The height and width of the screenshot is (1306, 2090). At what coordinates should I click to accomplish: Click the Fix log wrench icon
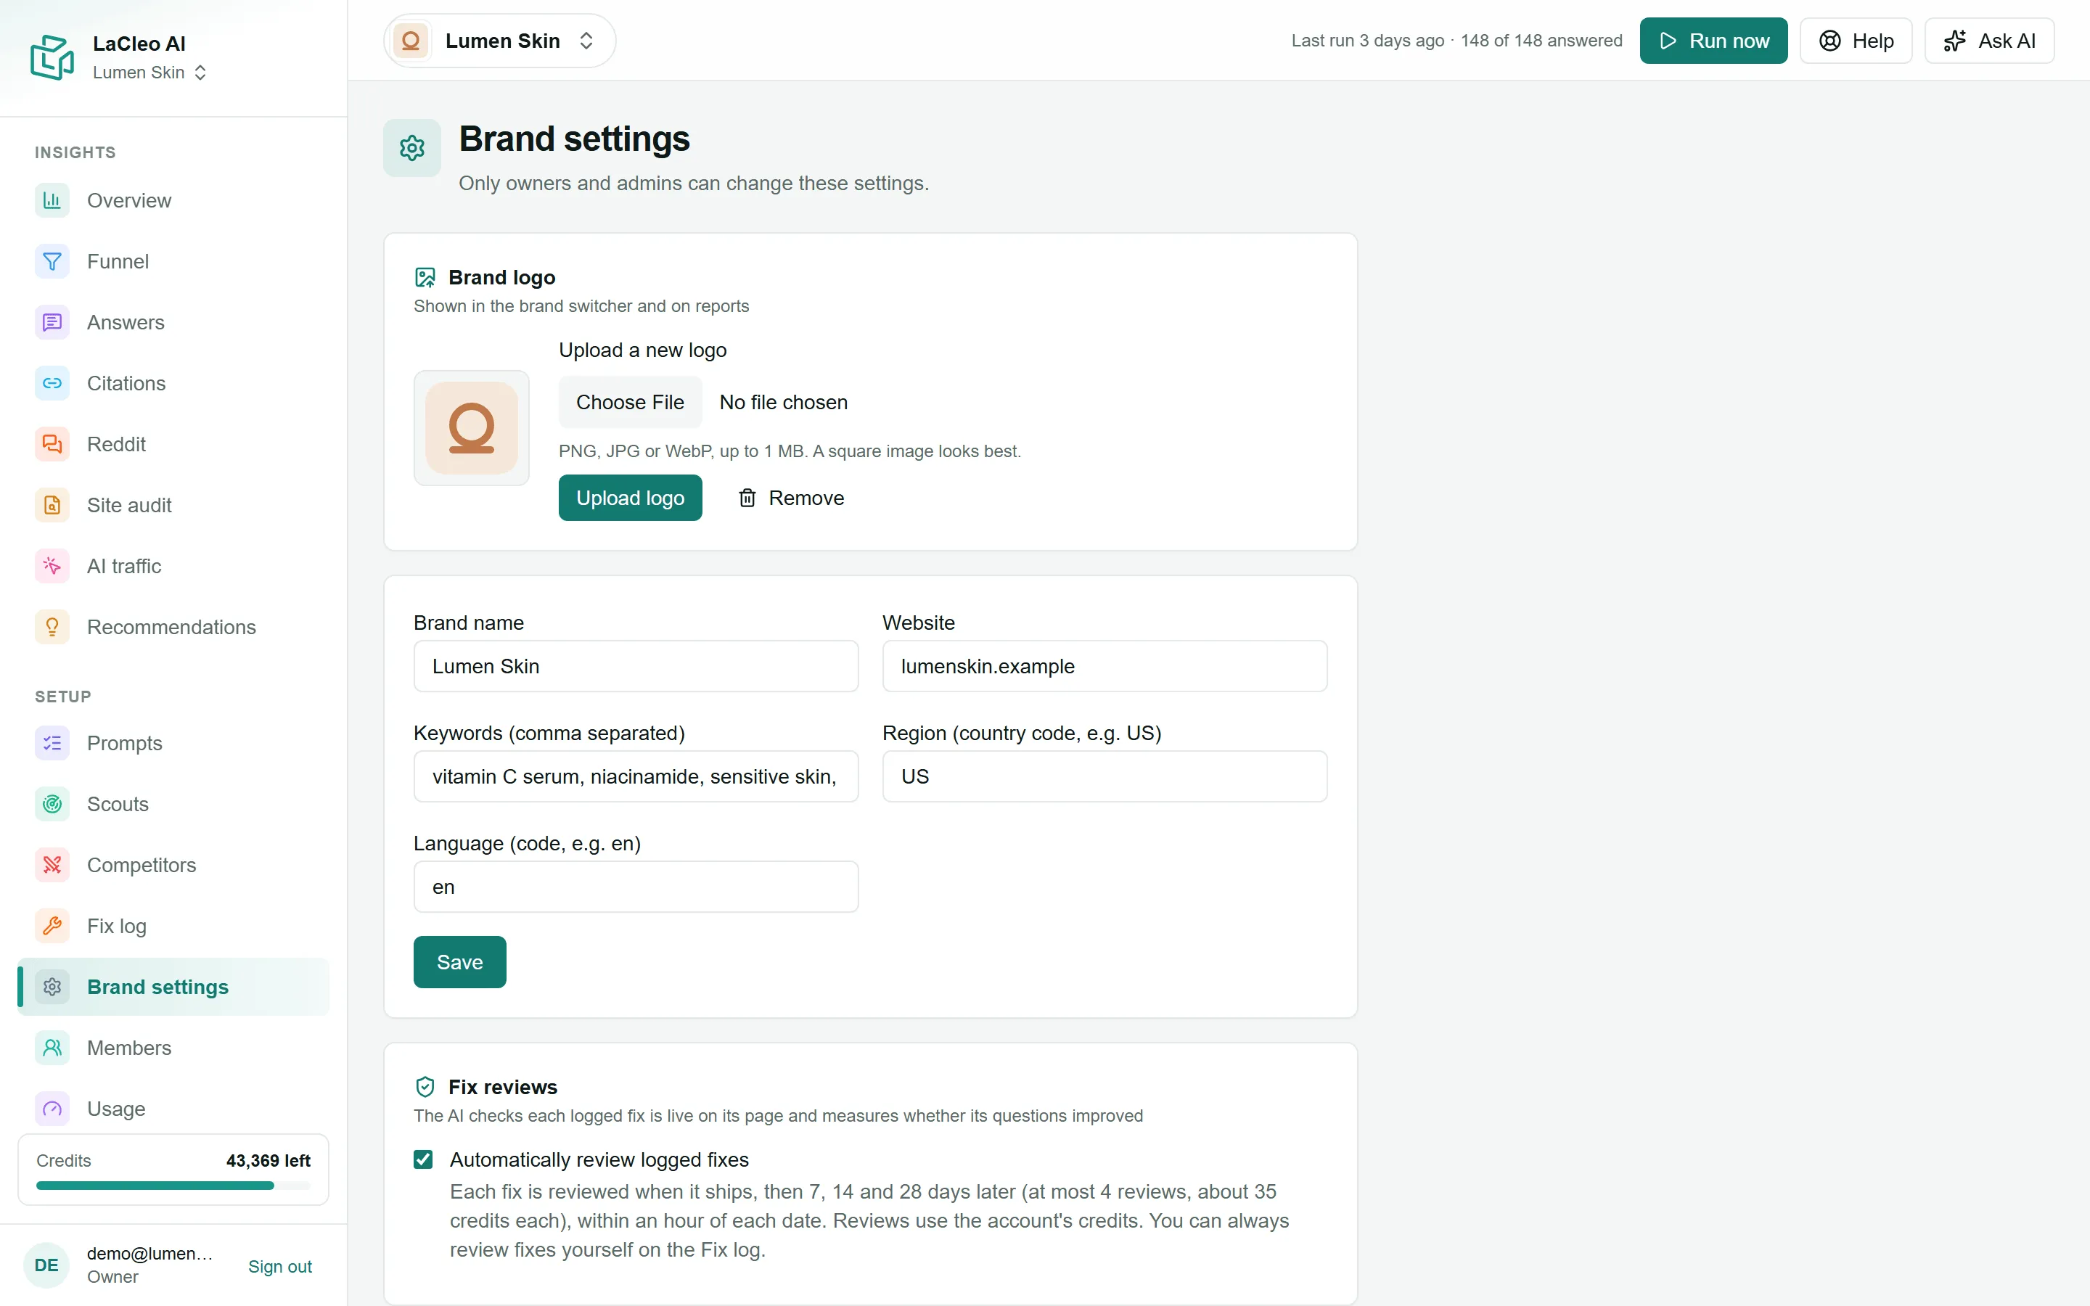(x=52, y=926)
